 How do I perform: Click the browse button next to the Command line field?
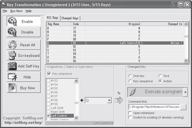tap(183, 107)
